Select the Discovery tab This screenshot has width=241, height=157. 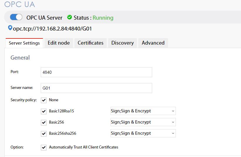[x=122, y=43]
